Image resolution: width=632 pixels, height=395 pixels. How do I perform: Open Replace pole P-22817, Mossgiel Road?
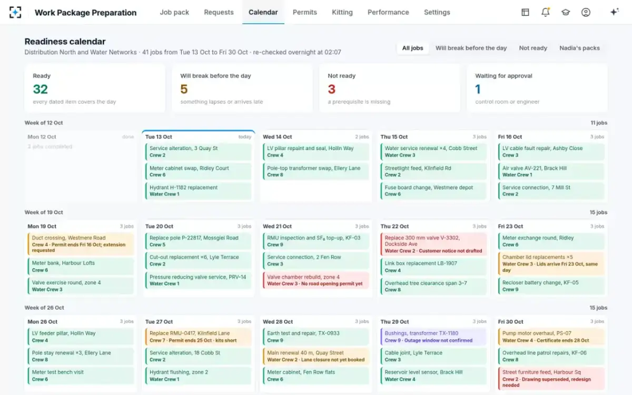(x=199, y=241)
